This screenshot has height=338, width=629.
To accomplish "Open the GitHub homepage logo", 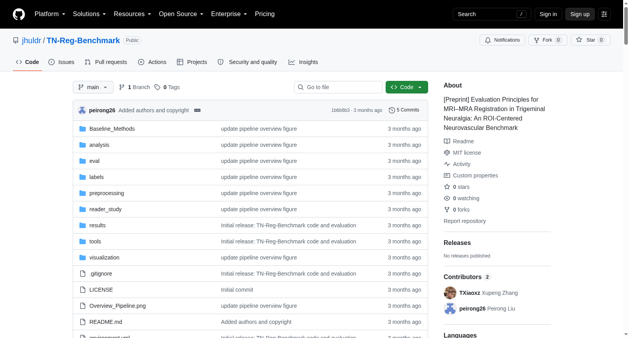I will (x=19, y=14).
